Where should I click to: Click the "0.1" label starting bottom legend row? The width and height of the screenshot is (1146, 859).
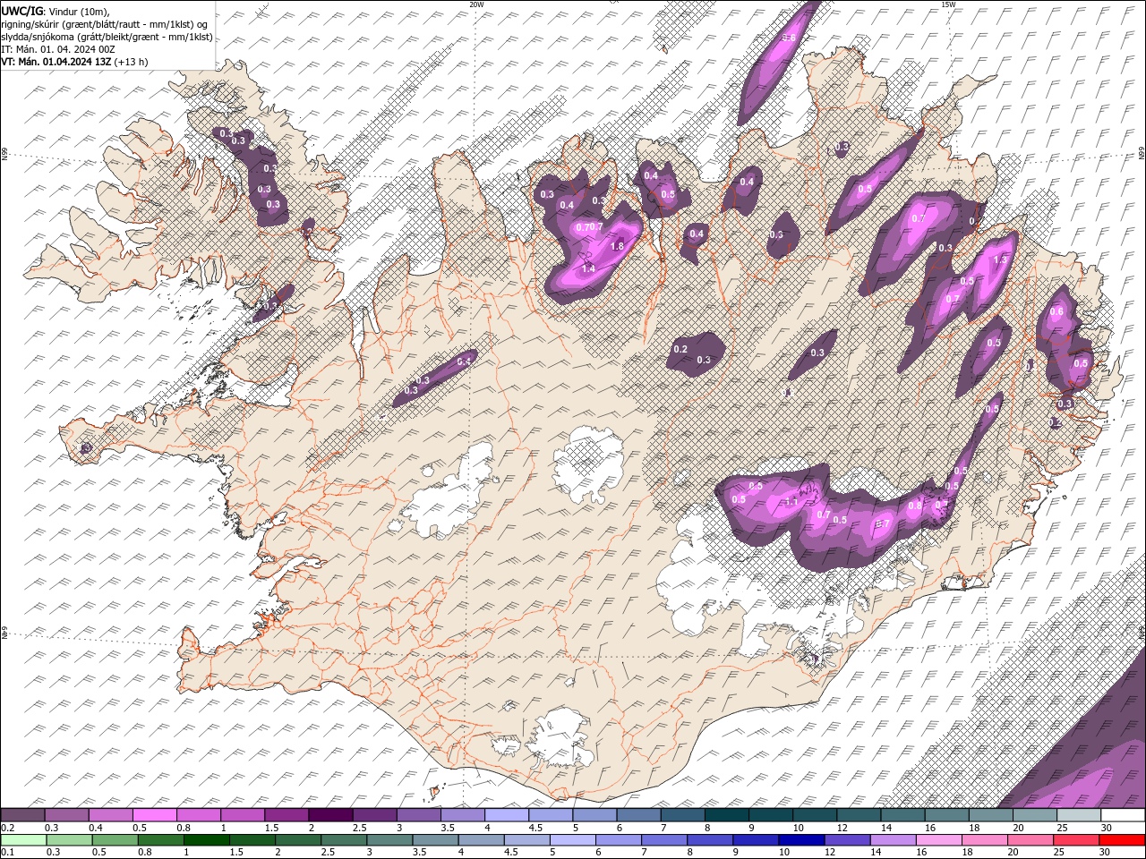click(7, 852)
